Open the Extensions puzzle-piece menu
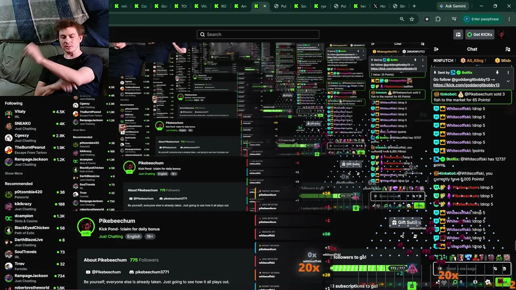The height and width of the screenshot is (290, 516). click(x=438, y=19)
